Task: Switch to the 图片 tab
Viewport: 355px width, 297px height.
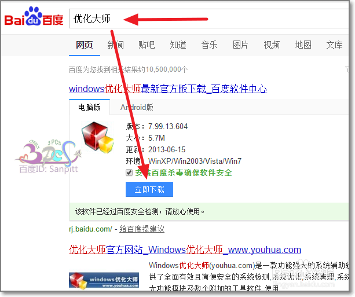Action: 240,45
